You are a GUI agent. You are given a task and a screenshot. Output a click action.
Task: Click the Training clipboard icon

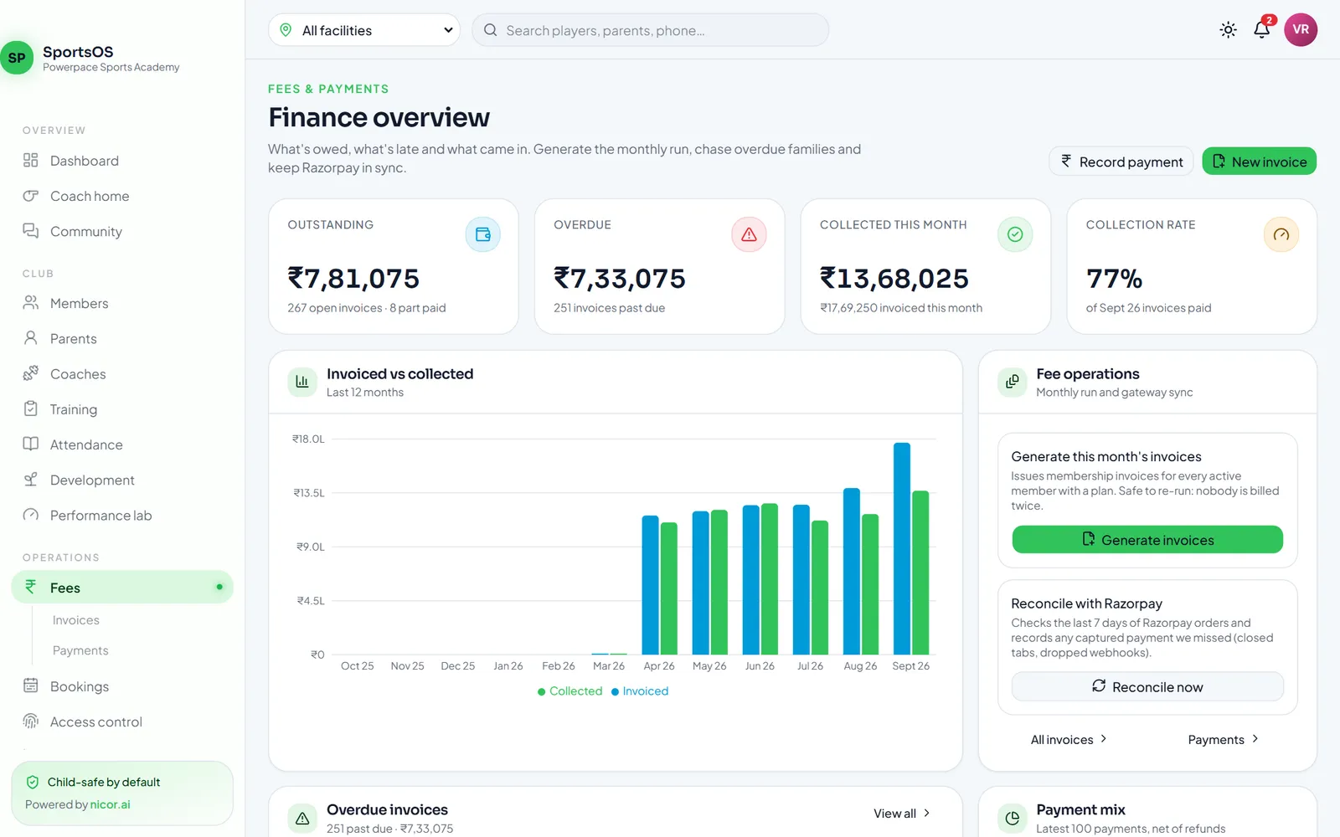pos(31,408)
